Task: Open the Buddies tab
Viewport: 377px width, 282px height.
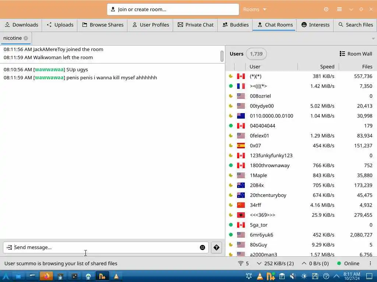Action: pos(235,25)
